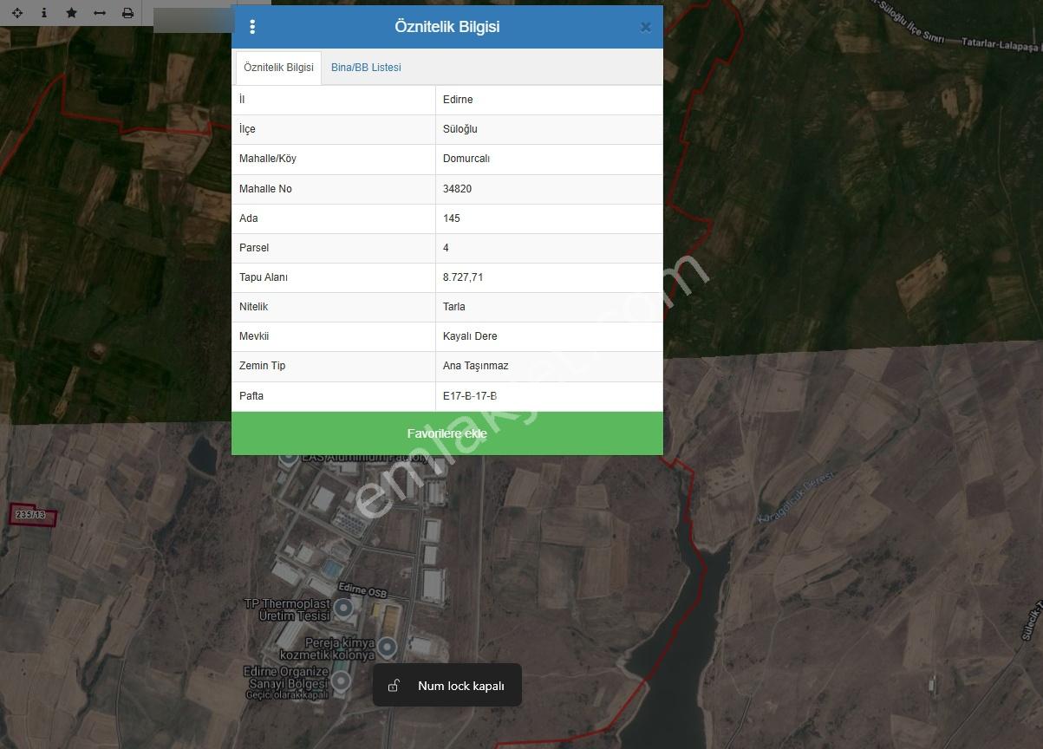
Task: Click the Karaağaçlık Deresi map label
Action: (795, 497)
